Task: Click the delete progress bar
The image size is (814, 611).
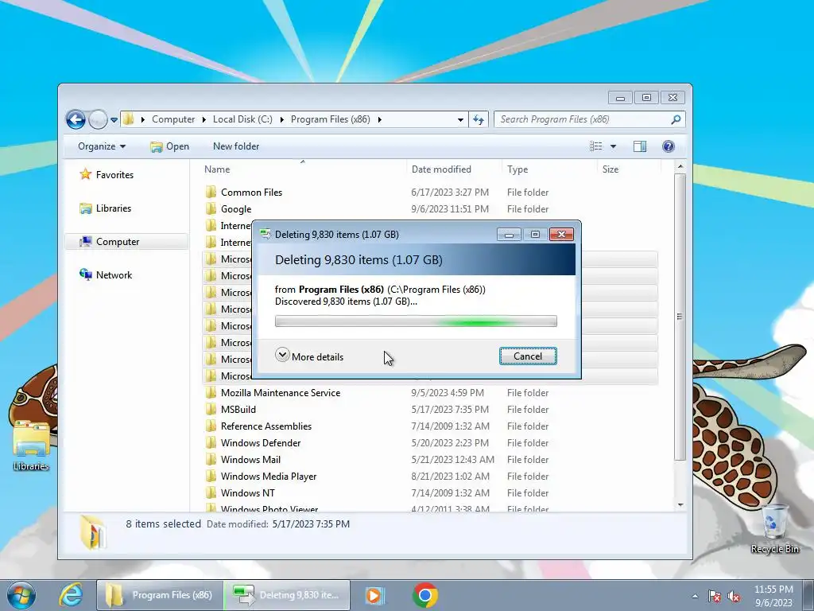Action: tap(416, 321)
